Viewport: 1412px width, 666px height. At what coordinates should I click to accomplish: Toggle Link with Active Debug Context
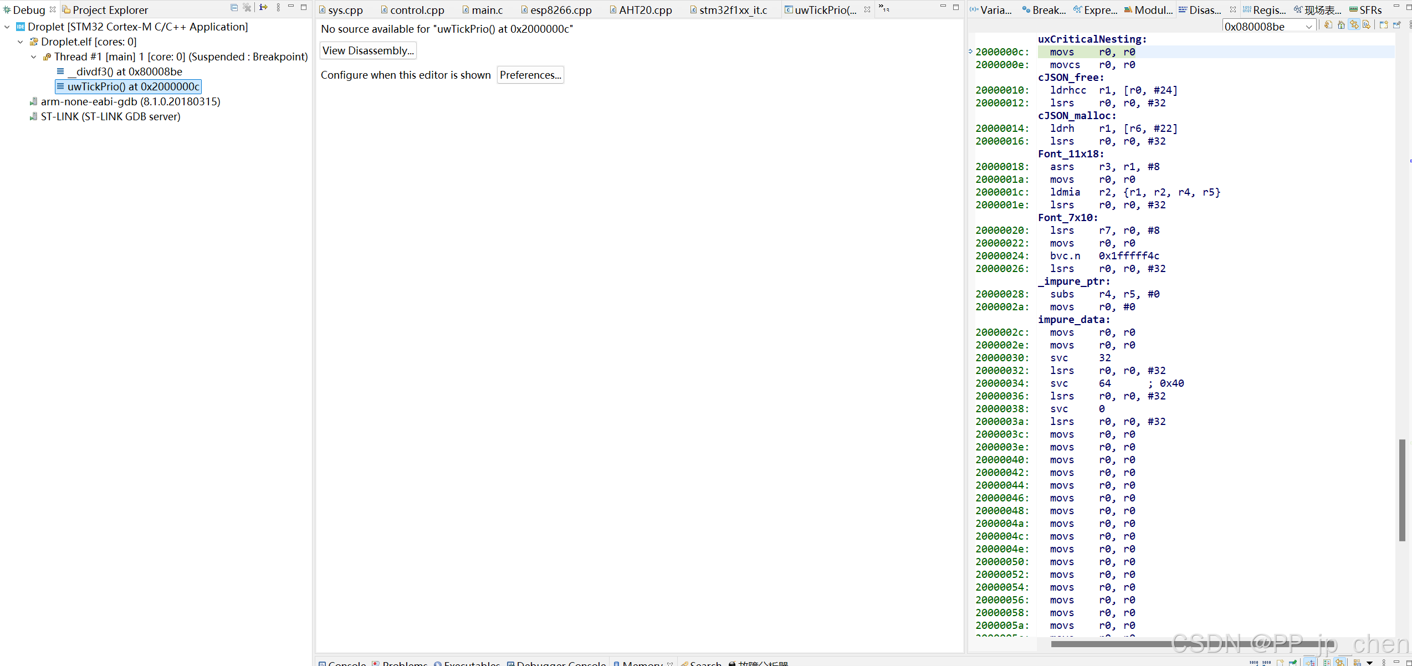coord(1354,25)
